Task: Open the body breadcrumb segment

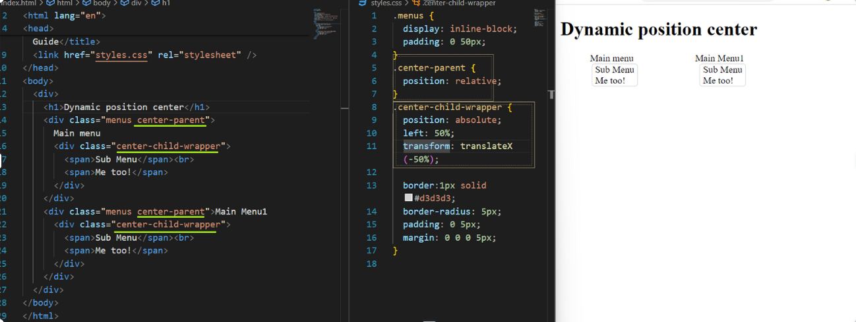Action: coord(97,3)
